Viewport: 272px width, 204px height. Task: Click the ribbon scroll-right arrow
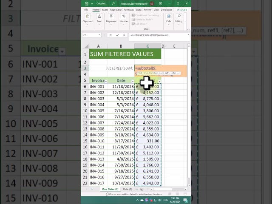pyautogui.click(x=185, y=22)
